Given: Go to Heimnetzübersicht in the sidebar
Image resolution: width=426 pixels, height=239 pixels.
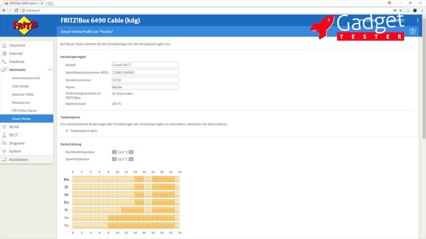Looking at the screenshot, I should point(26,78).
